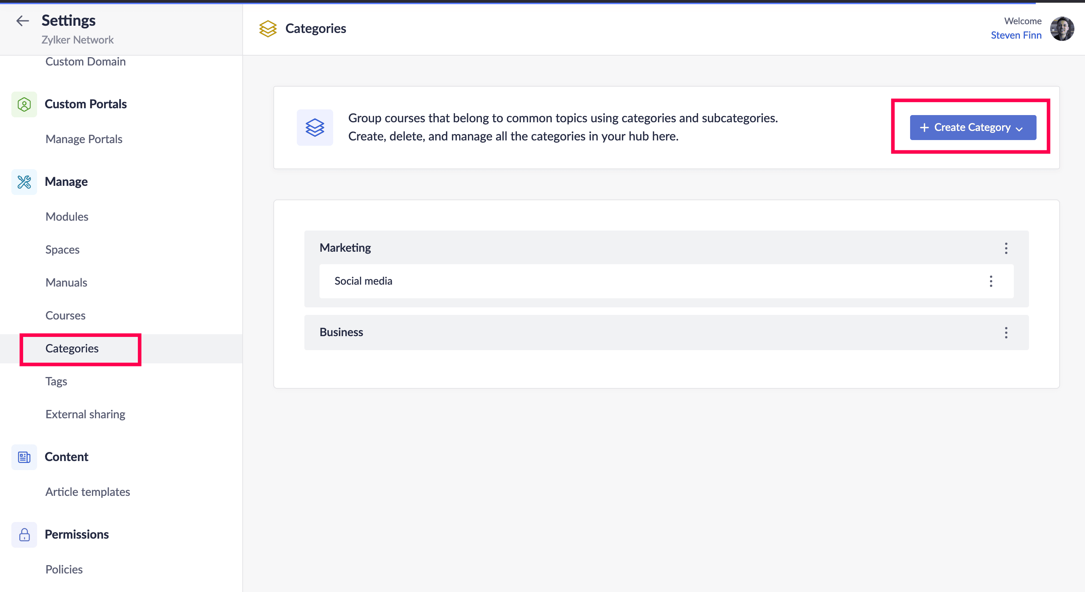
Task: Open Policies under Permissions
Action: coord(64,570)
